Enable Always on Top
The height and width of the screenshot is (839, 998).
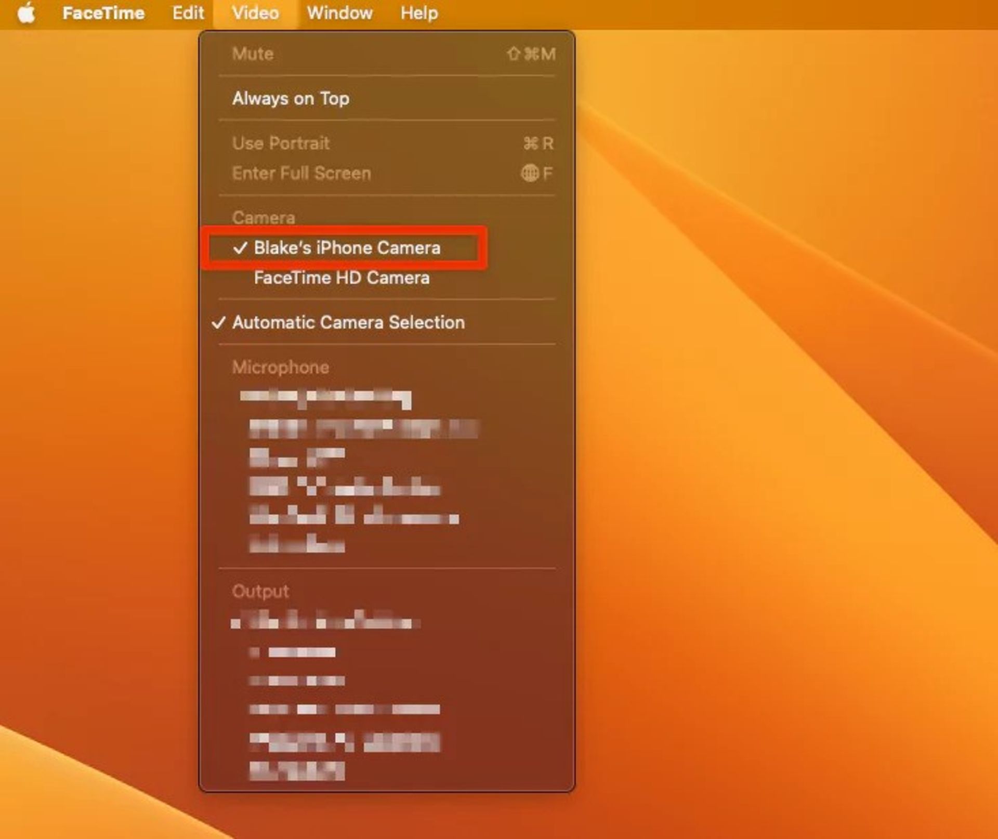coord(387,98)
